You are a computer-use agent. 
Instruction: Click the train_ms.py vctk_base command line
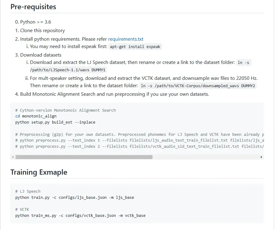click(x=80, y=216)
